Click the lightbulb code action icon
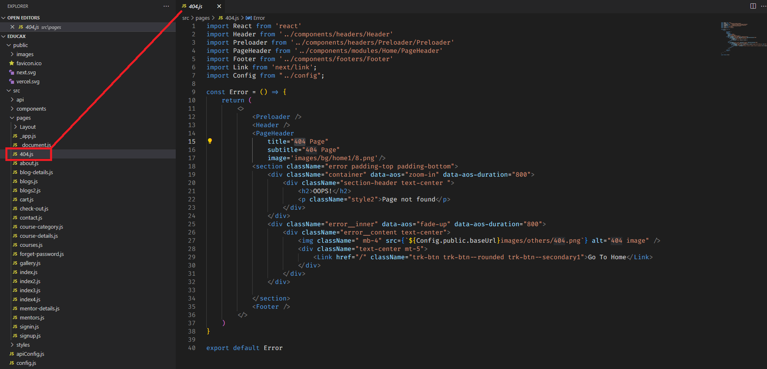767x369 pixels. coord(210,141)
